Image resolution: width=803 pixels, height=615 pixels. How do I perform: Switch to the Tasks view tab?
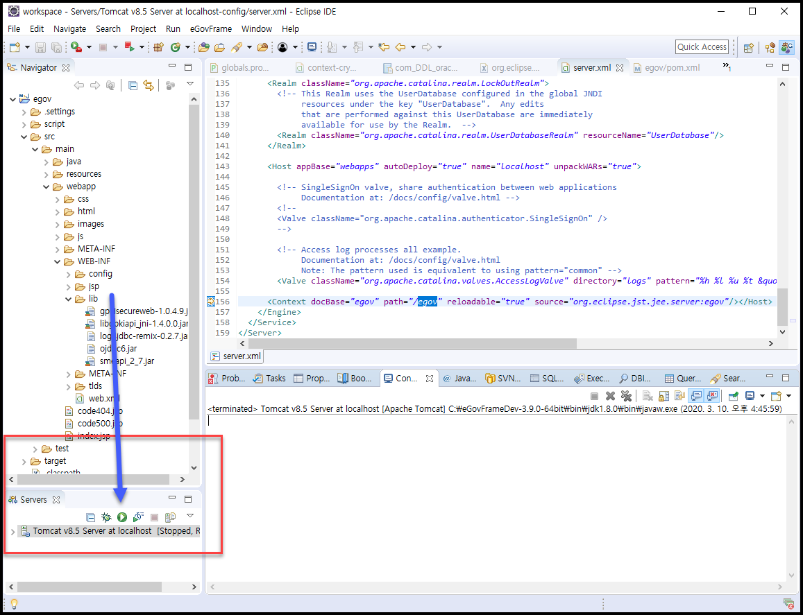coord(269,379)
